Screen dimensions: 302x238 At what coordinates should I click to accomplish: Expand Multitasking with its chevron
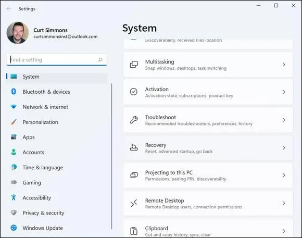(284, 65)
